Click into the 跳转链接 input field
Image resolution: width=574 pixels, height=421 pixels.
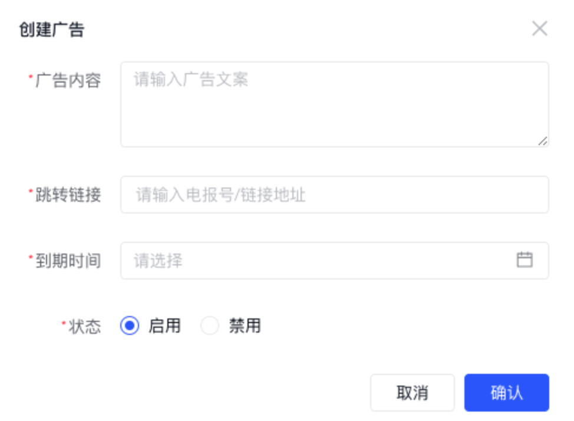[334, 195]
